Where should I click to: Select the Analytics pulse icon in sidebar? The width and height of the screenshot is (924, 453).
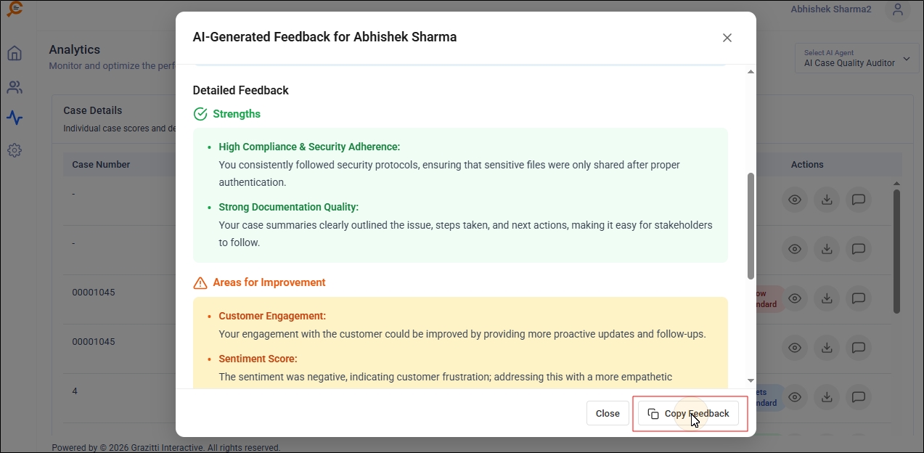point(15,118)
